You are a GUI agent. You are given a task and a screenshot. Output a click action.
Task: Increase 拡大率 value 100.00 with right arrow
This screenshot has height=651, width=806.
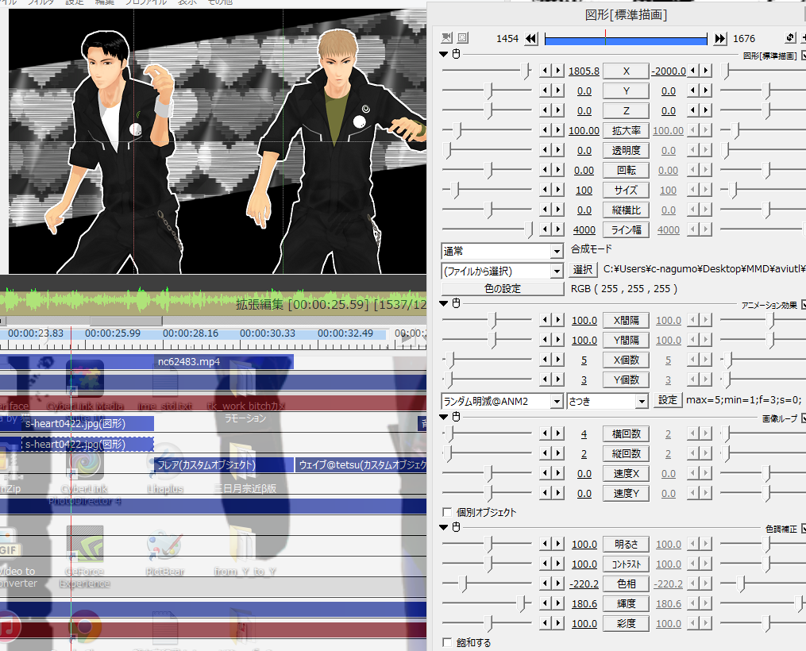[x=557, y=130]
